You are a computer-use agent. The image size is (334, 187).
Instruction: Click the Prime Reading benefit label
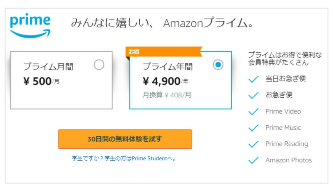tap(286, 144)
